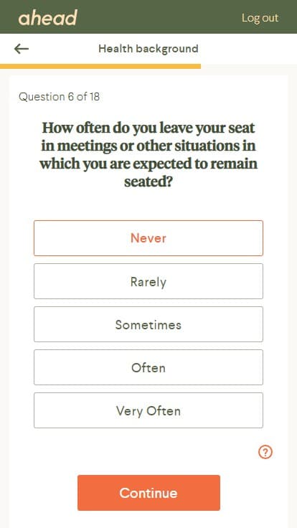Log out of the account
This screenshot has width=297, height=528.
260,18
